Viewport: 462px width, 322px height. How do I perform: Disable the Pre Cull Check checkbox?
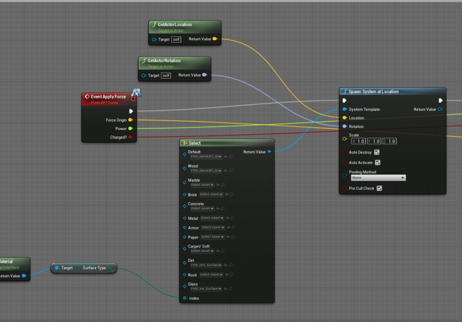click(x=379, y=188)
